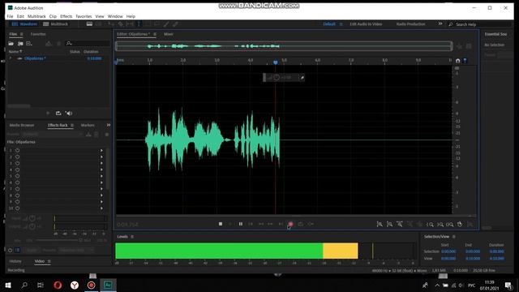The image size is (519, 292).
Task: Switch to Multitrack view
Action: pyautogui.click(x=55, y=24)
